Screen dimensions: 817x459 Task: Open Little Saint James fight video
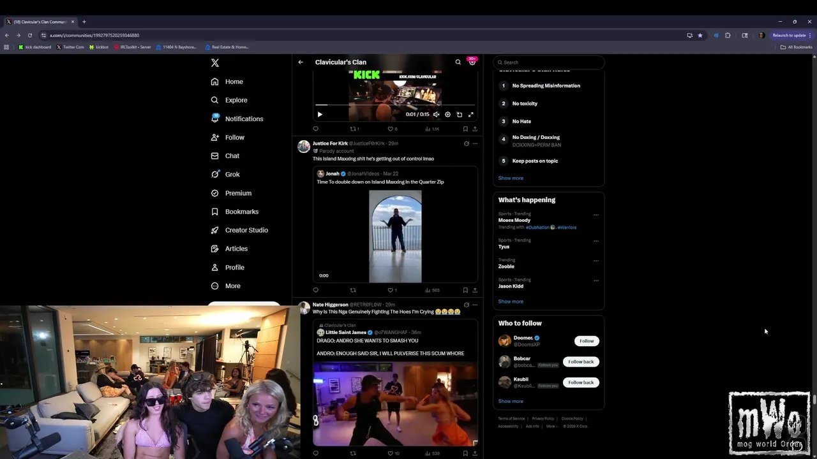pyautogui.click(x=395, y=404)
